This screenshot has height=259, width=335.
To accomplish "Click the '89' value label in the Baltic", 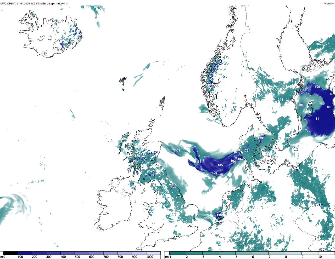I will pyautogui.click(x=332, y=94).
